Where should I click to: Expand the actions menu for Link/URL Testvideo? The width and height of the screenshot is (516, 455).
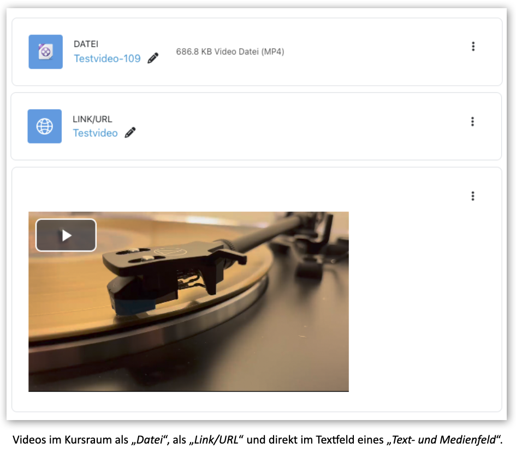[x=472, y=121]
